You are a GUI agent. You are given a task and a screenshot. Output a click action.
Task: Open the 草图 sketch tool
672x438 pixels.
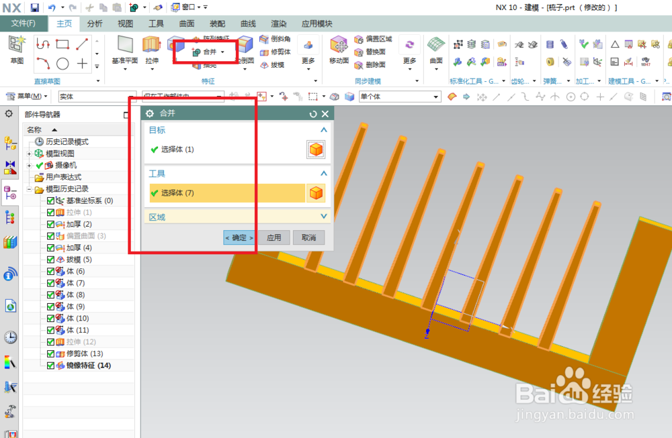click(x=17, y=50)
